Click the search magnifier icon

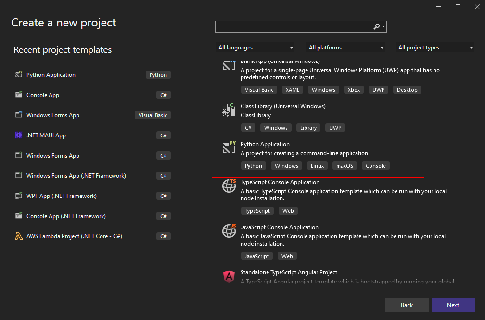pos(376,26)
